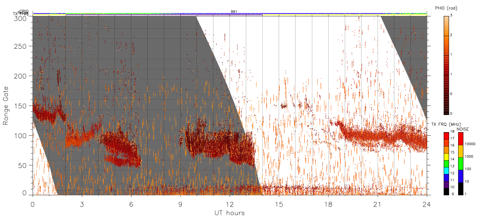Image resolution: width=480 pixels, height=221 pixels.
Task: Click the green 13–14 MHz TX FRQ swatch
Action: [446, 163]
